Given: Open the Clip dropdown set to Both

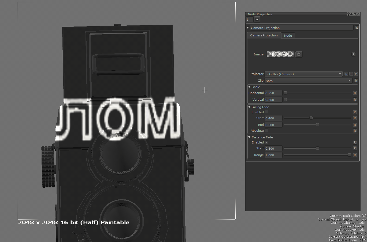Looking at the screenshot, I should (308, 81).
